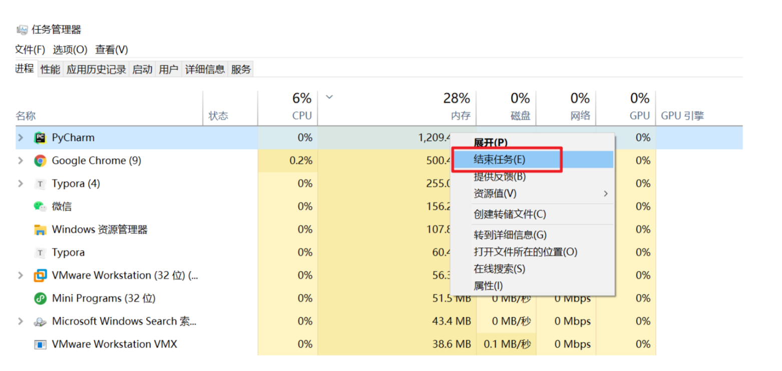Select the Mini Programs (32 位) process name
Viewport: 782px width, 371px height.
tap(104, 298)
